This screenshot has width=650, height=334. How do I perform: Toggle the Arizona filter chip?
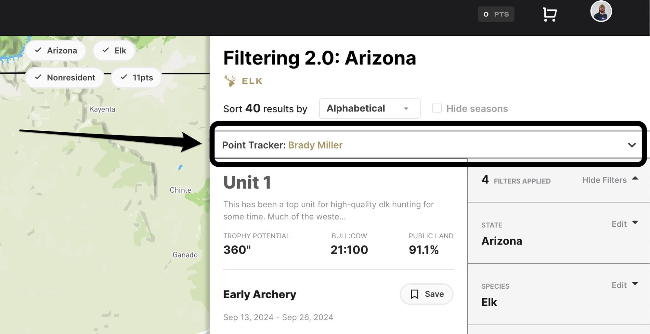tap(56, 50)
